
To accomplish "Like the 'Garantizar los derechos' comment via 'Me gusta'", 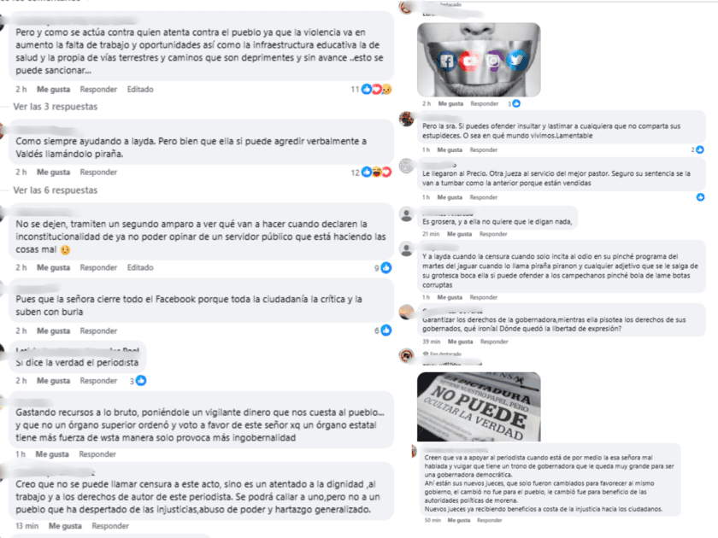I will (460, 342).
